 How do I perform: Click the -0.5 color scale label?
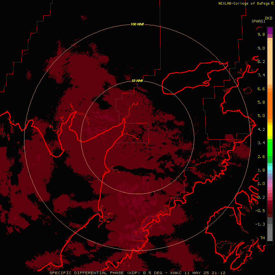pos(260,211)
